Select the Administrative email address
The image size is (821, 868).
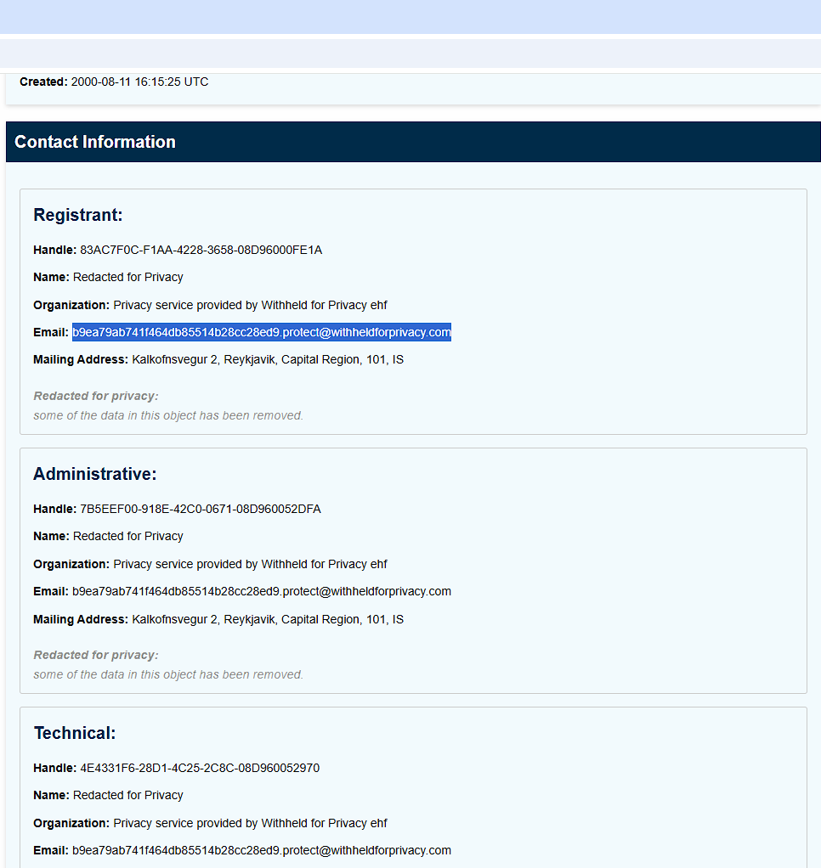(x=262, y=591)
